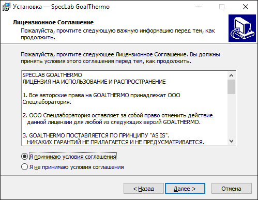Click the license scrollbar down arrow
Image resolution: width=258 pixels, height=200 pixels.
[x=231, y=141]
